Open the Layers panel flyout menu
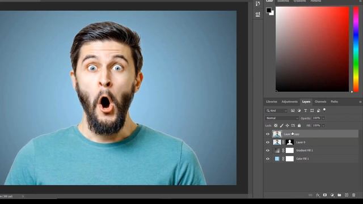The height and width of the screenshot is (204, 363). coord(360,102)
